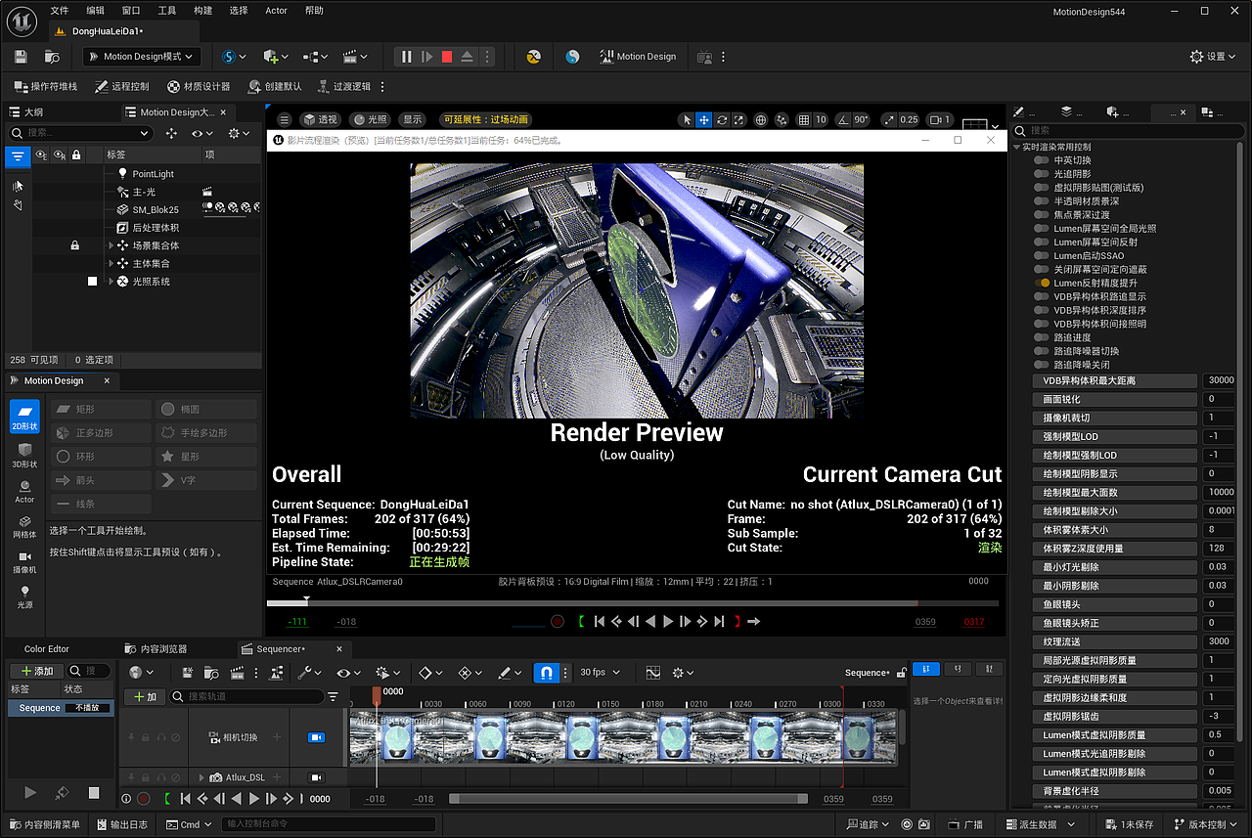
Task: Toggle the 中英切换 switch
Action: click(1042, 160)
